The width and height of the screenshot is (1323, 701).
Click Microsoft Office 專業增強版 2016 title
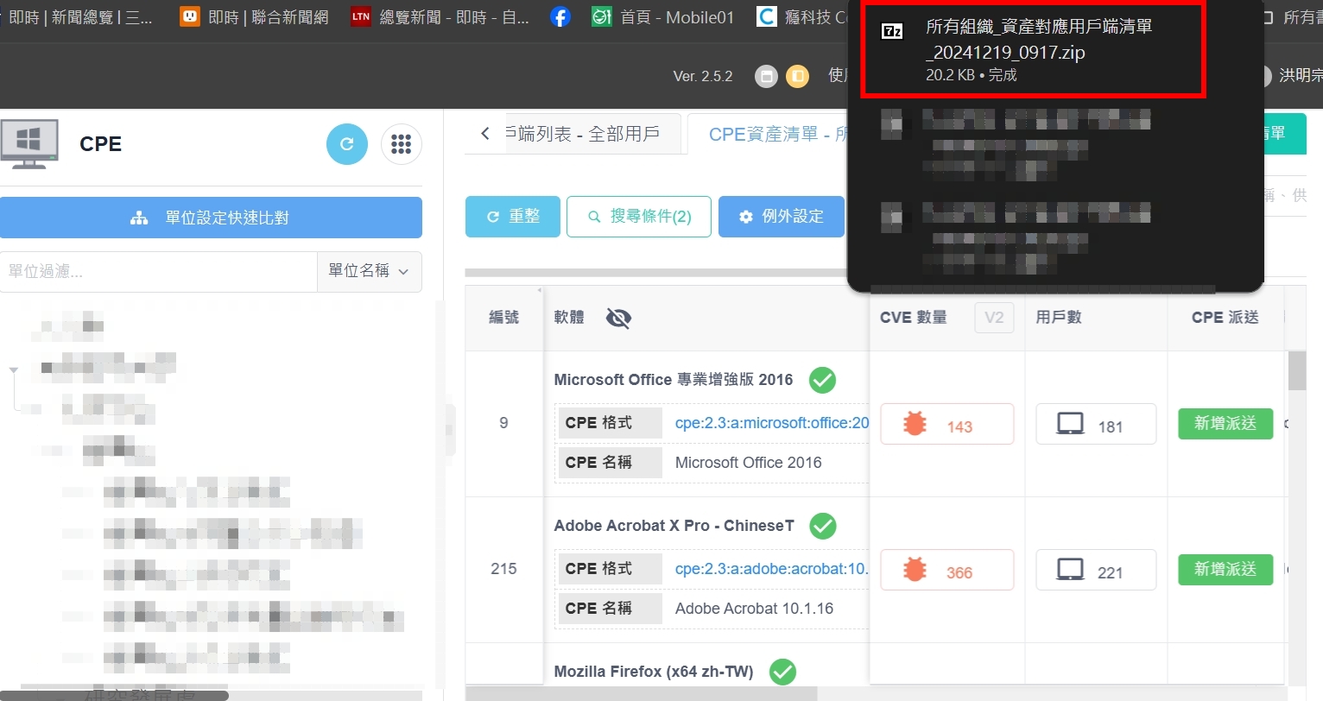point(674,380)
